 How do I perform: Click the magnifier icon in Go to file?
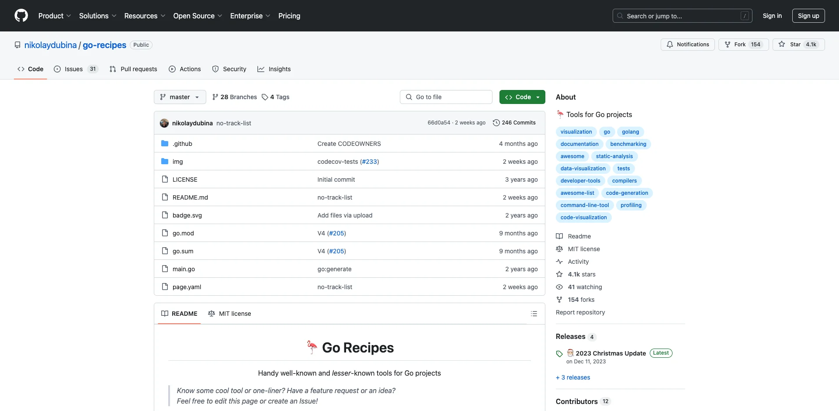tap(409, 97)
